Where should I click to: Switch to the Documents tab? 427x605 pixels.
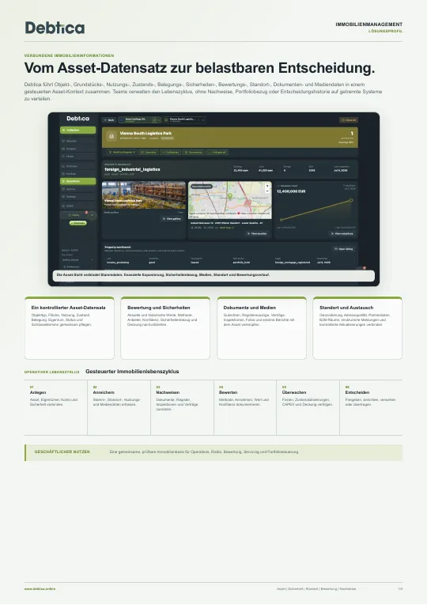pos(193,152)
